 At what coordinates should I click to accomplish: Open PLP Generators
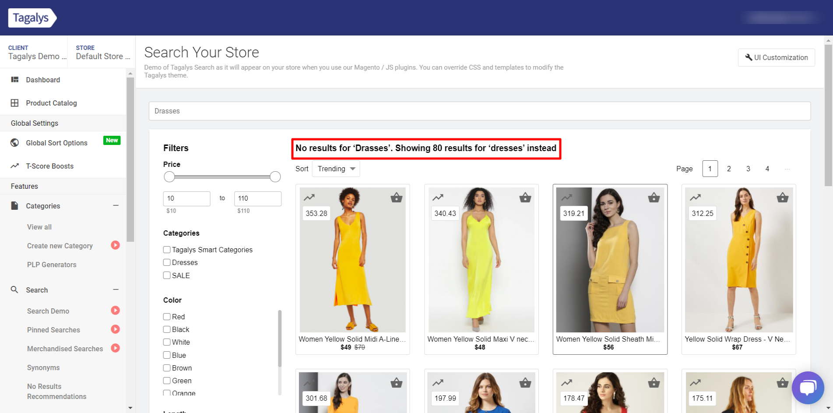click(x=52, y=265)
